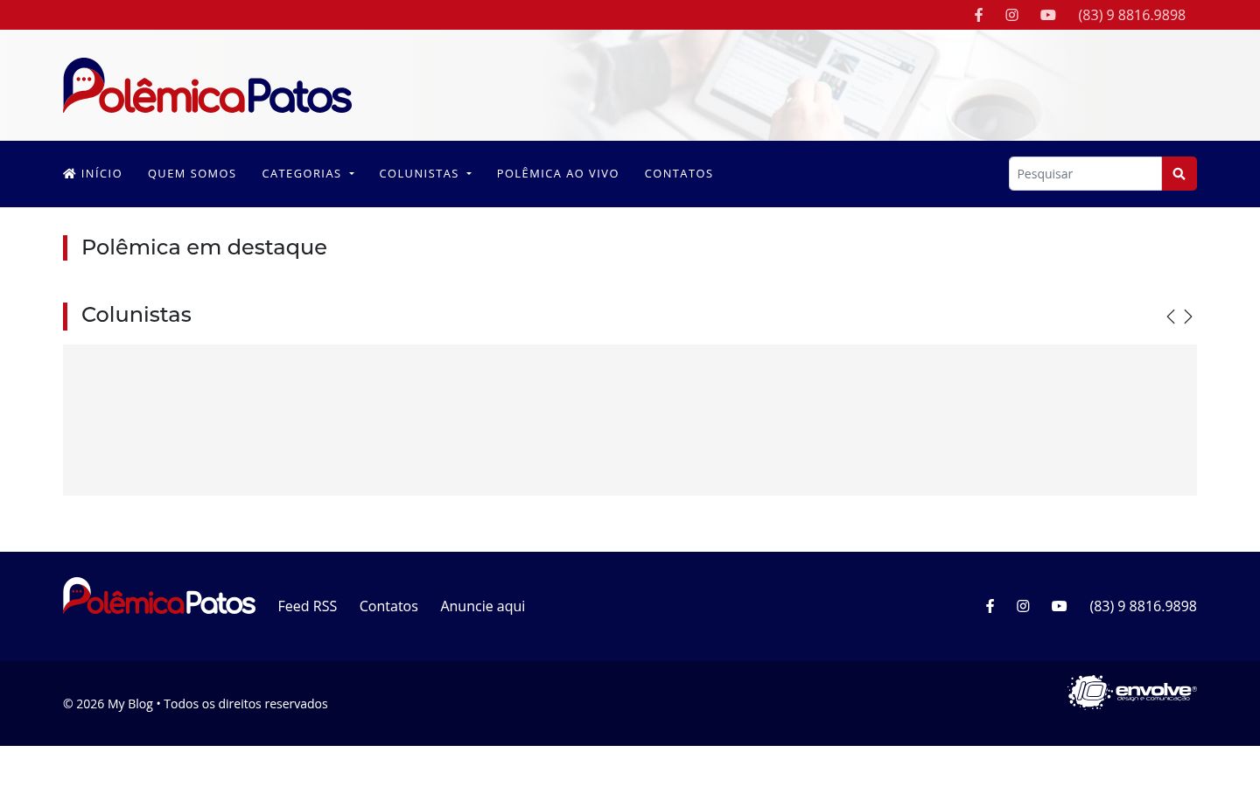Open Instagram icon in top red bar
The height and width of the screenshot is (787, 1260).
click(x=1011, y=15)
